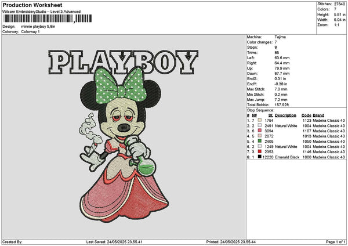Select the Total Bobbin value '157.92ft'

282,105
